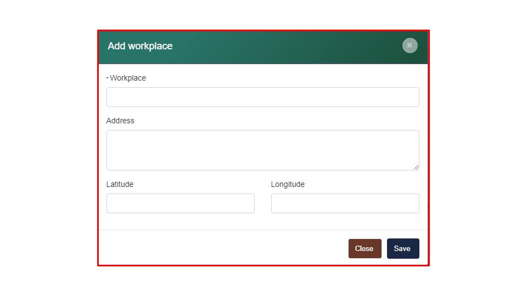The height and width of the screenshot is (296, 527).
Task: Click the Address field label
Action: point(120,121)
